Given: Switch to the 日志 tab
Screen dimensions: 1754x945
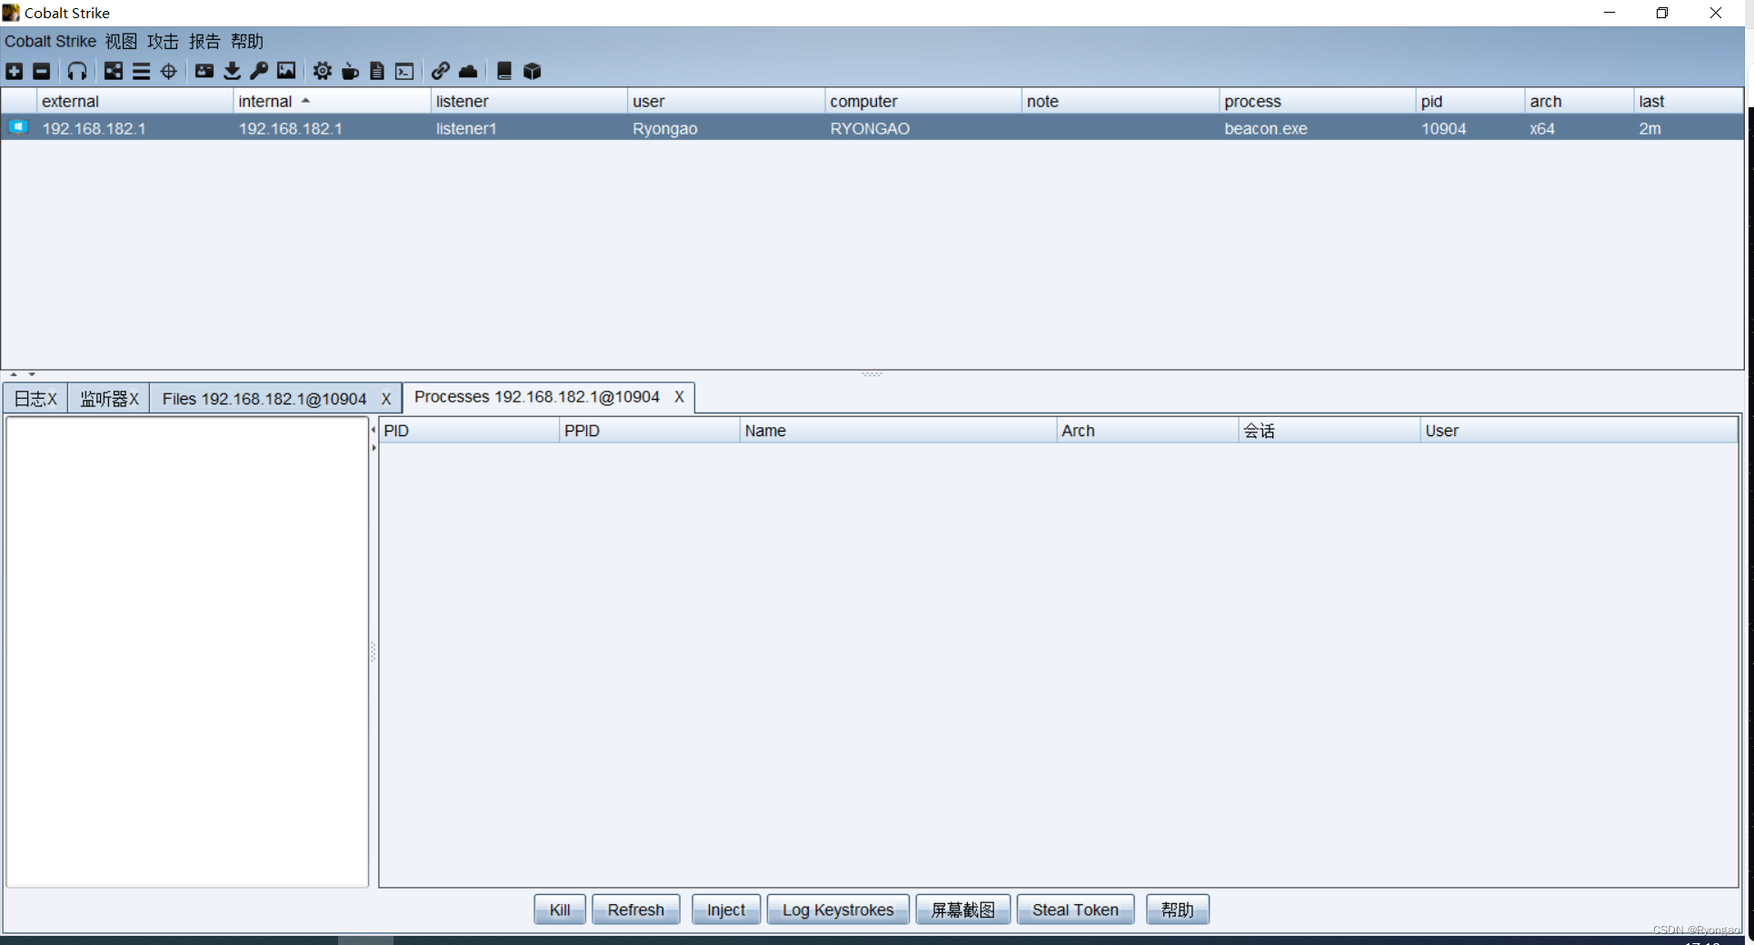Looking at the screenshot, I should [x=35, y=399].
